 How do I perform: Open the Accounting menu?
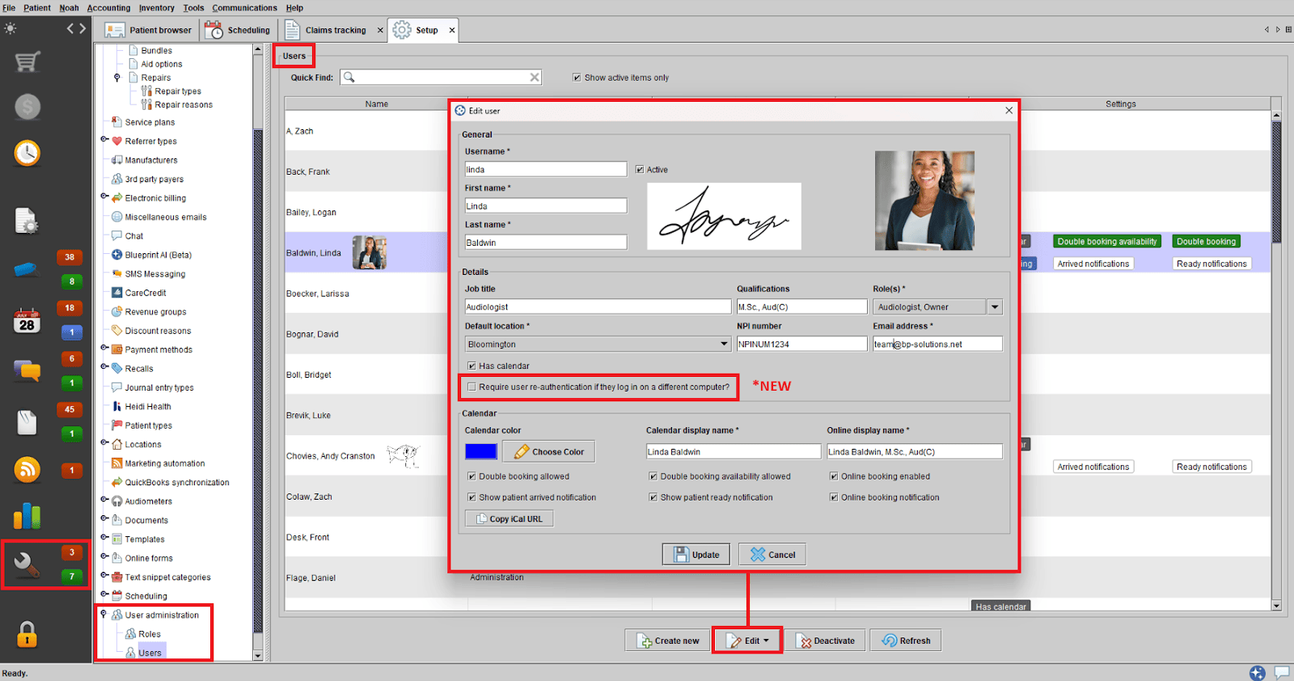[108, 8]
